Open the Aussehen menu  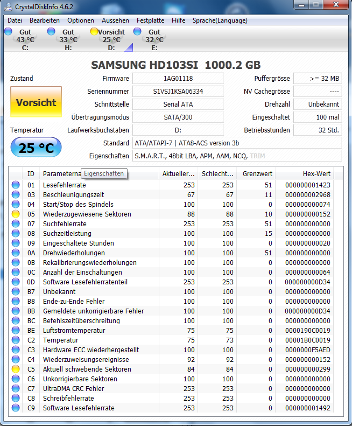point(115,20)
